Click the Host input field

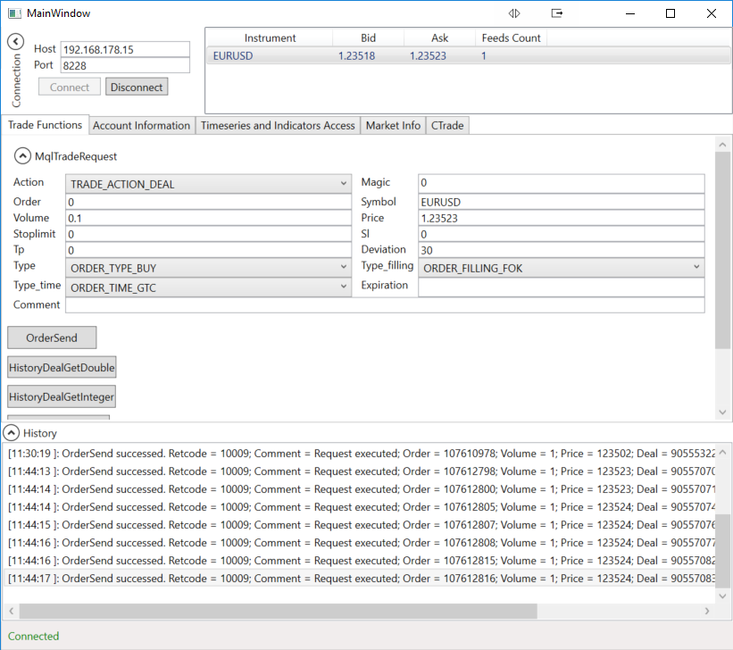125,50
